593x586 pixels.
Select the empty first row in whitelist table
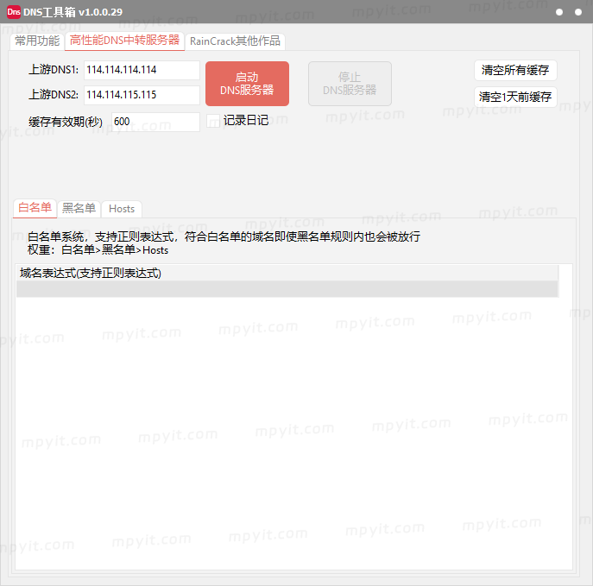point(287,289)
